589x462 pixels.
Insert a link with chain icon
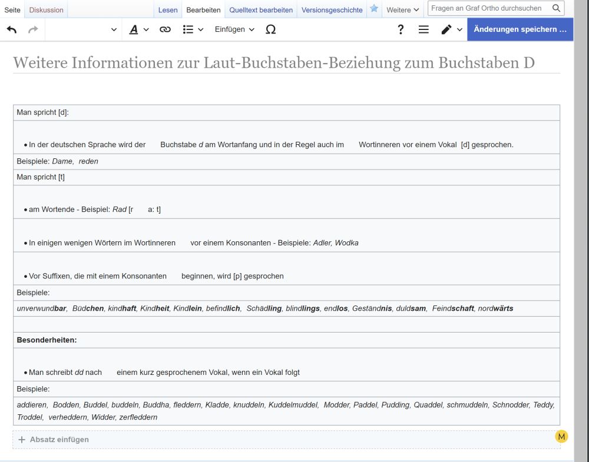coord(165,29)
